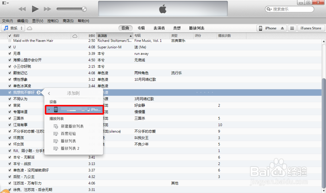This screenshot has height=193, width=326.
Task: Click the cloud column header icon
Action: pyautogui.click(x=75, y=36)
